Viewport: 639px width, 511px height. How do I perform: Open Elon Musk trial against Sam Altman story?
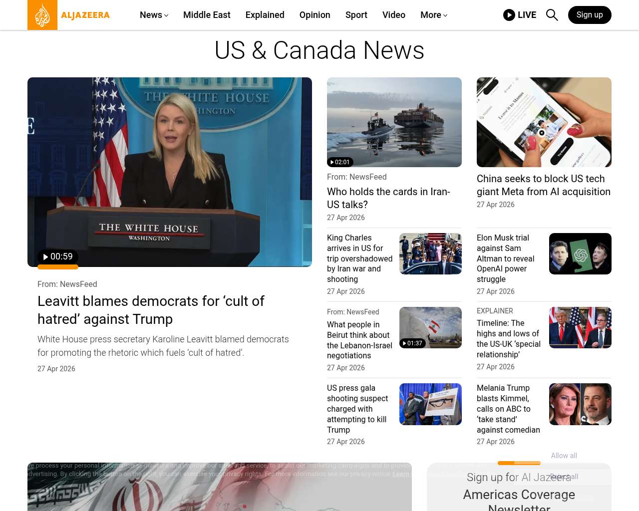[506, 258]
